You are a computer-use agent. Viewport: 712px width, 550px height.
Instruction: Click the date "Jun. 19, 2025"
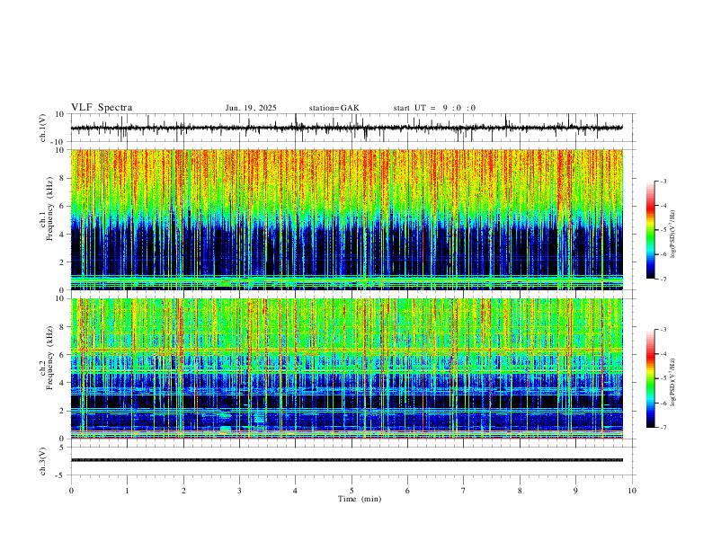[251, 108]
